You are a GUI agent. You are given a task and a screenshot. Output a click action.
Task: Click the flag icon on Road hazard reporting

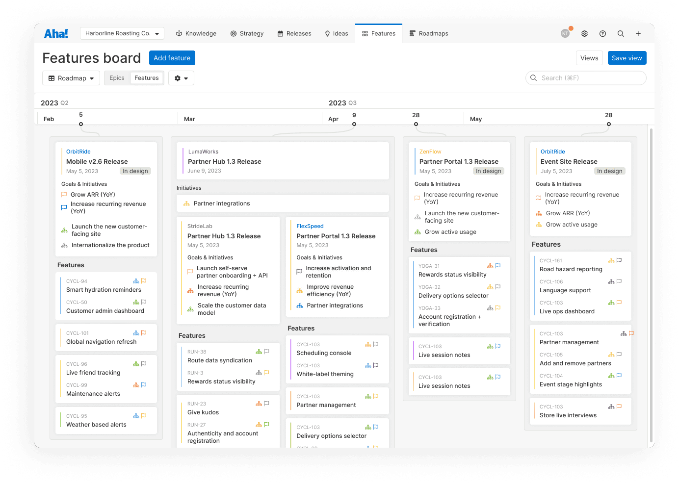pyautogui.click(x=619, y=260)
